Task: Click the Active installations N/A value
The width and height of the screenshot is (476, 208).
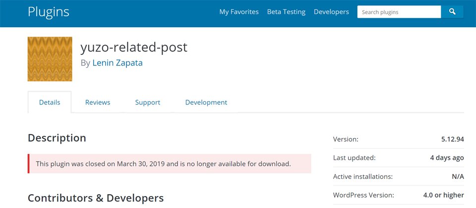Action: click(458, 176)
